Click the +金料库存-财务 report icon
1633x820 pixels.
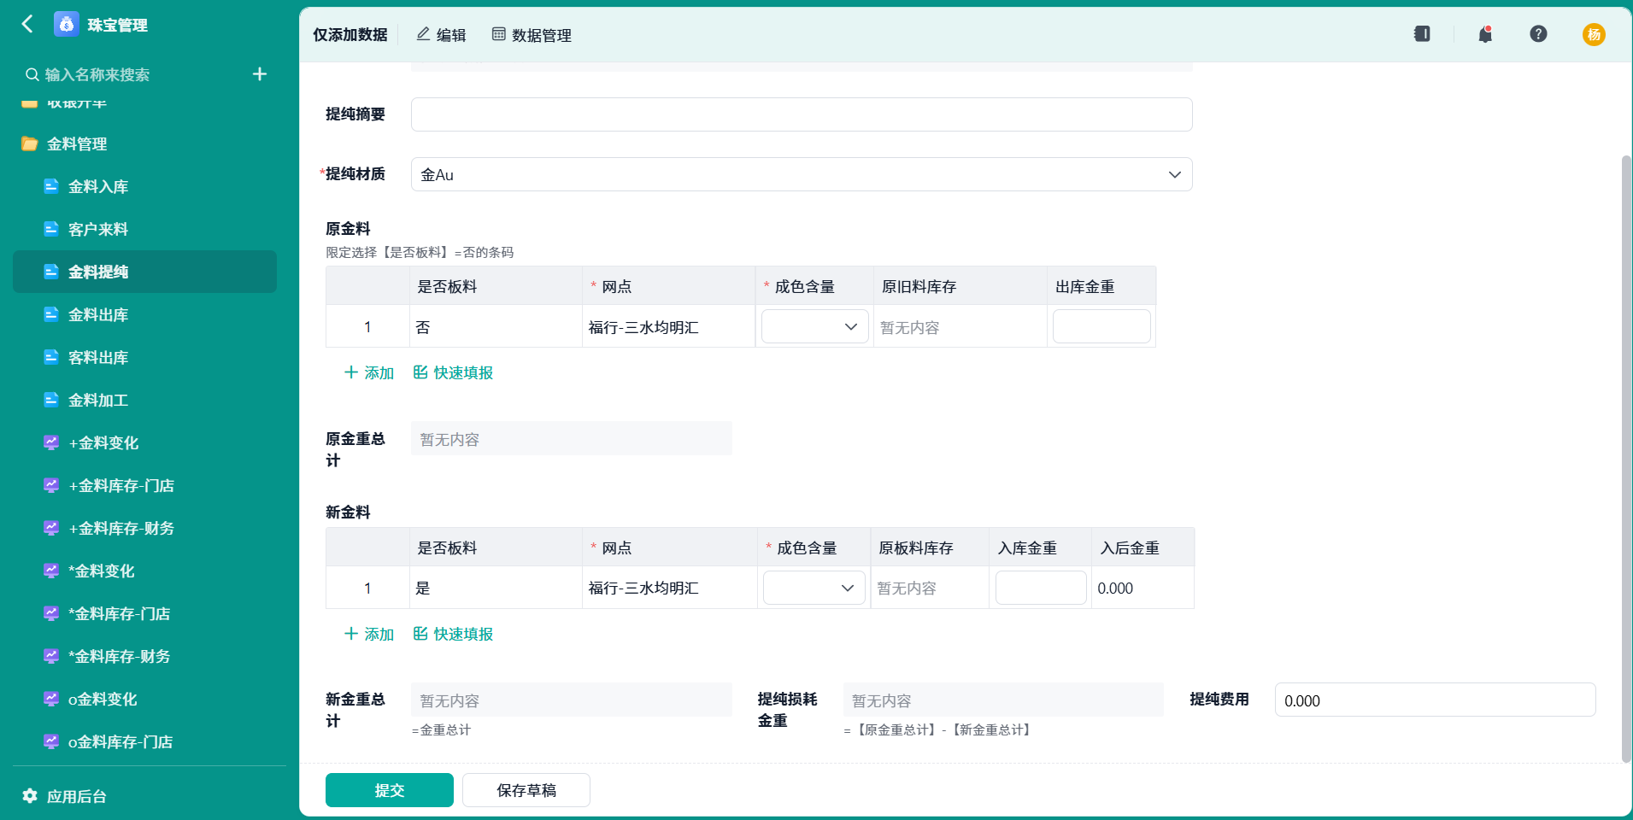[51, 528]
